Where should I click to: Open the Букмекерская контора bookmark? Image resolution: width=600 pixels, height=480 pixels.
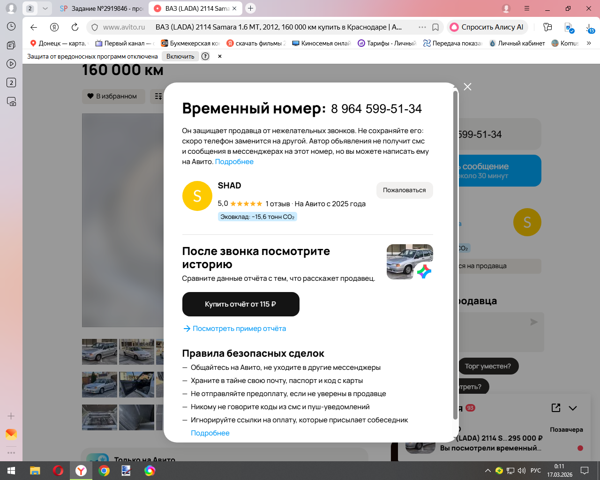190,43
